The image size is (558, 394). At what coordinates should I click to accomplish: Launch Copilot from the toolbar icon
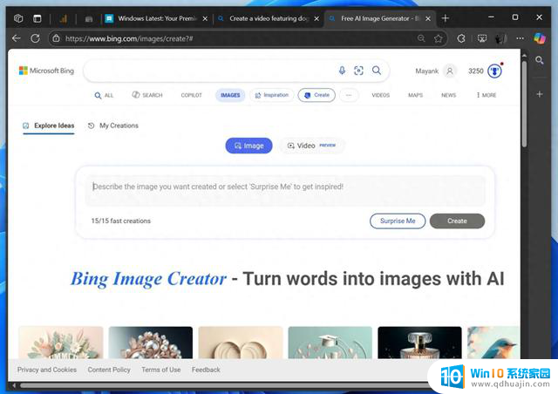[540, 38]
